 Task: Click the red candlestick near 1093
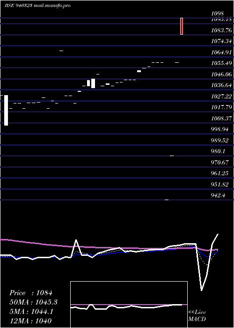coord(182,26)
